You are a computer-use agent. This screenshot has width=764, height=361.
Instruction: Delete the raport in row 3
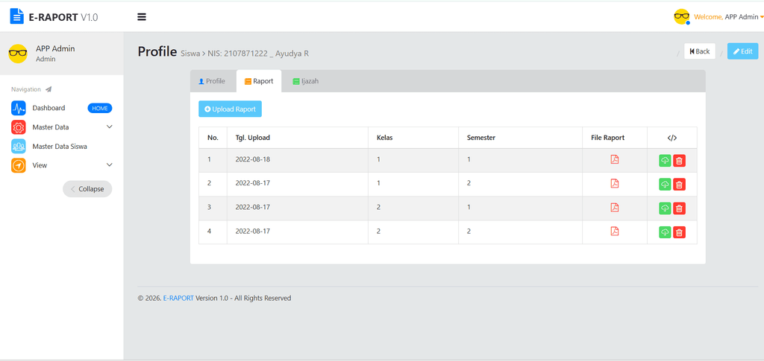pyautogui.click(x=679, y=208)
